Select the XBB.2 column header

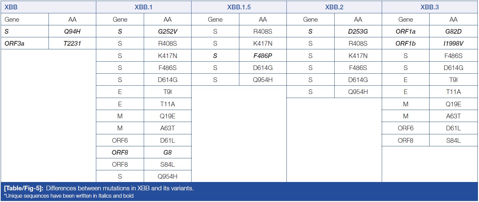pos(334,7)
